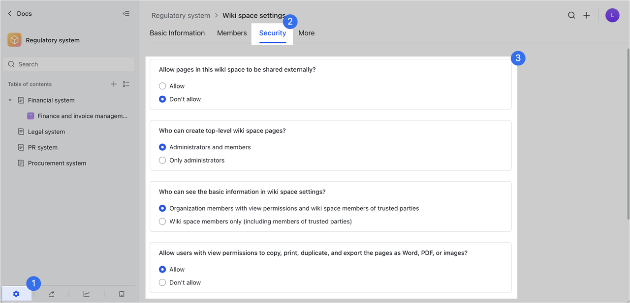Click the share arrow icon in bottom bar
630x303 pixels.
[51, 294]
